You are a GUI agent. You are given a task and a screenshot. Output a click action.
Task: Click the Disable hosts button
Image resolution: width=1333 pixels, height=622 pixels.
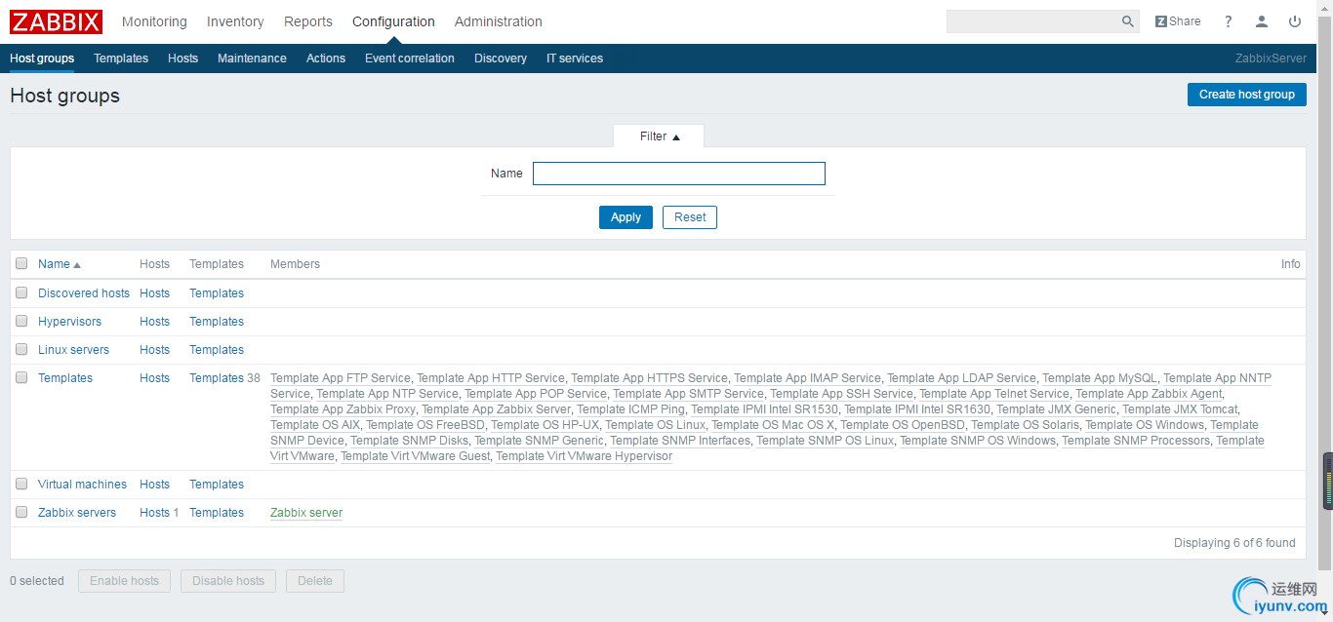[x=228, y=581]
